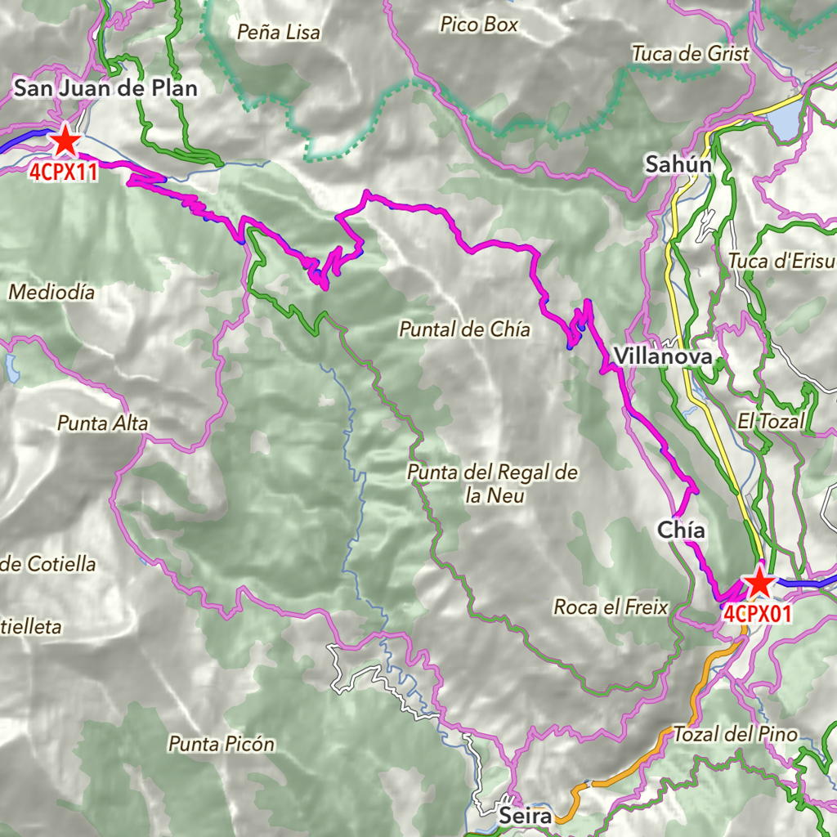The height and width of the screenshot is (837, 837).
Task: Click the Mediodía peak label
Action: (x=51, y=292)
